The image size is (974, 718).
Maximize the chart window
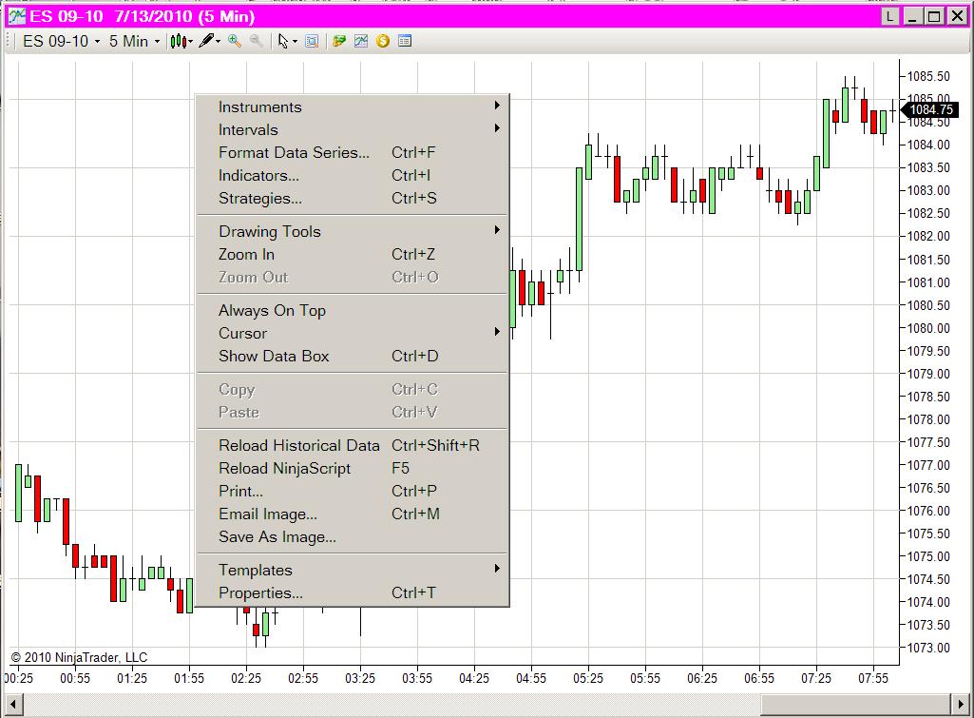pos(934,16)
